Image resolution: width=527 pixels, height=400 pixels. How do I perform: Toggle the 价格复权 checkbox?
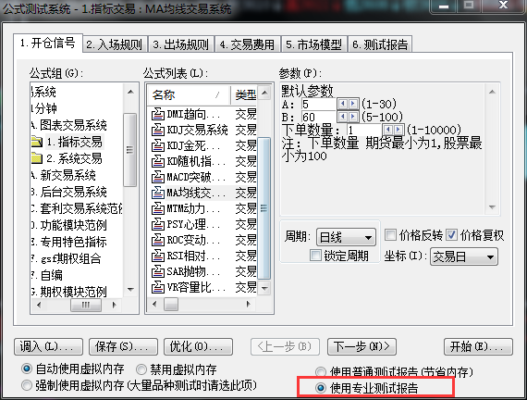point(451,234)
